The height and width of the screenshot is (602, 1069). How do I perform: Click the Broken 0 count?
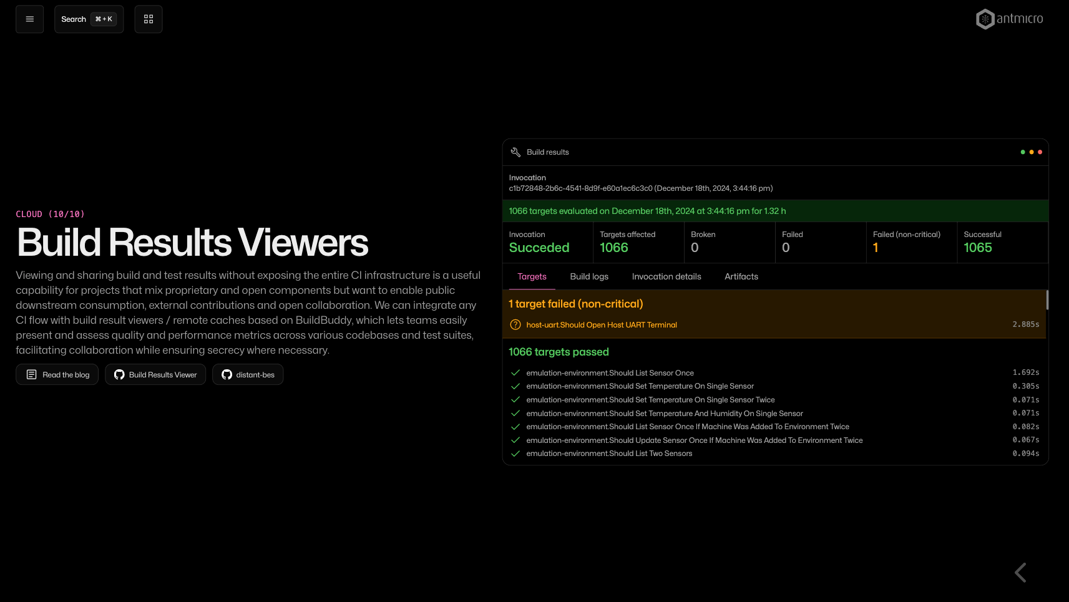[x=695, y=248]
